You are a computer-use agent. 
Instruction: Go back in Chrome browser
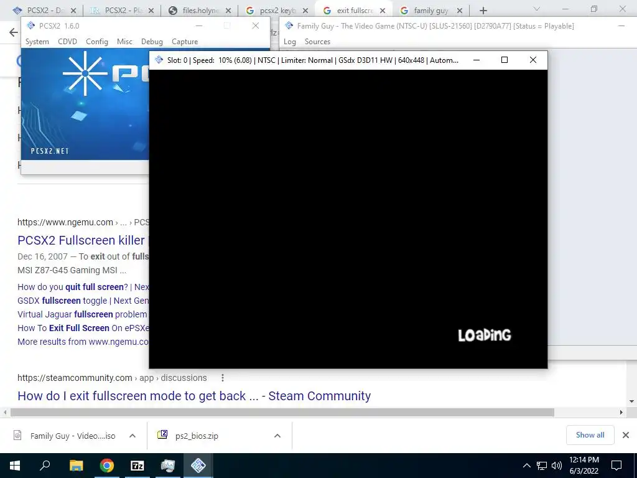point(14,32)
